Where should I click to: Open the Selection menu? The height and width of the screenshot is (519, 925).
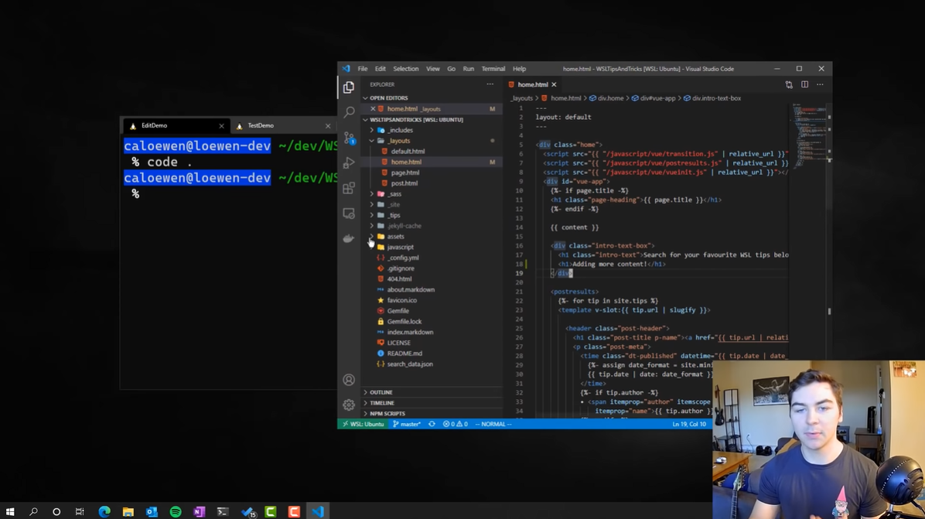405,69
